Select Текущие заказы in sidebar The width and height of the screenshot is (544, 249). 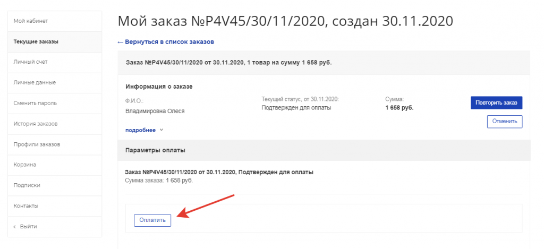coord(55,42)
